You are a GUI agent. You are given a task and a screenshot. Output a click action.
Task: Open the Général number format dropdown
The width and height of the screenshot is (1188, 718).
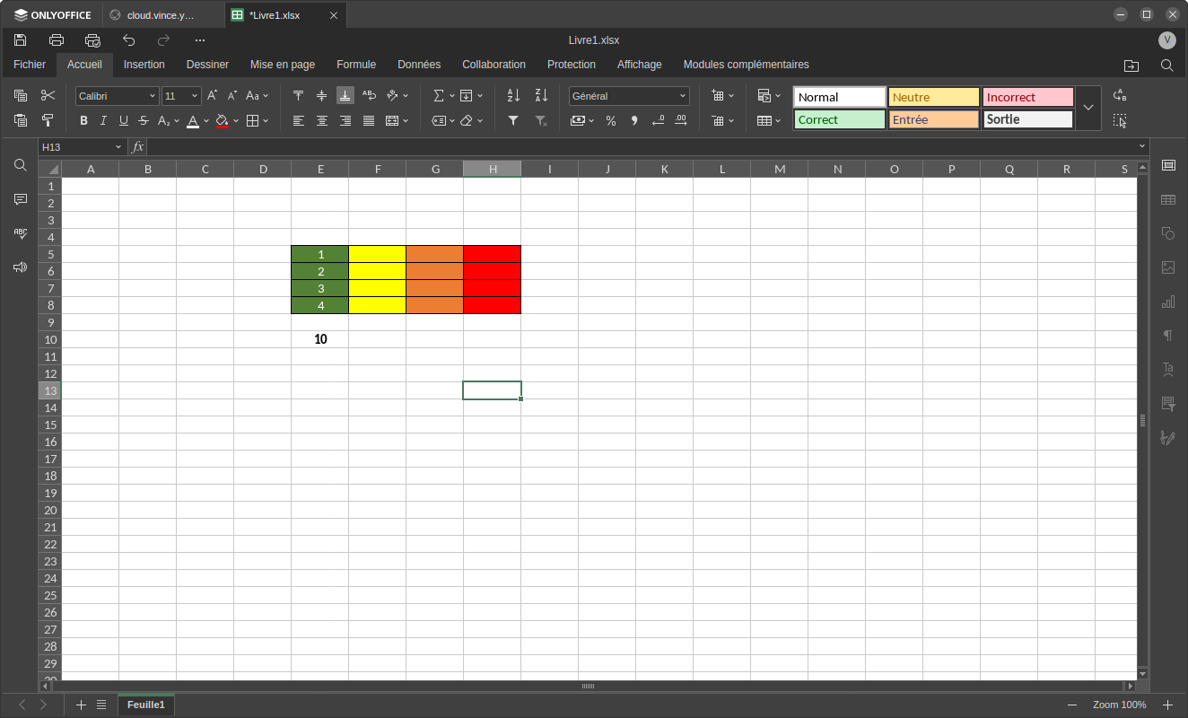click(x=629, y=96)
